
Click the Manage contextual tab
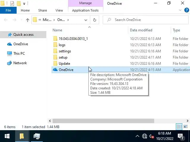click(85, 3)
